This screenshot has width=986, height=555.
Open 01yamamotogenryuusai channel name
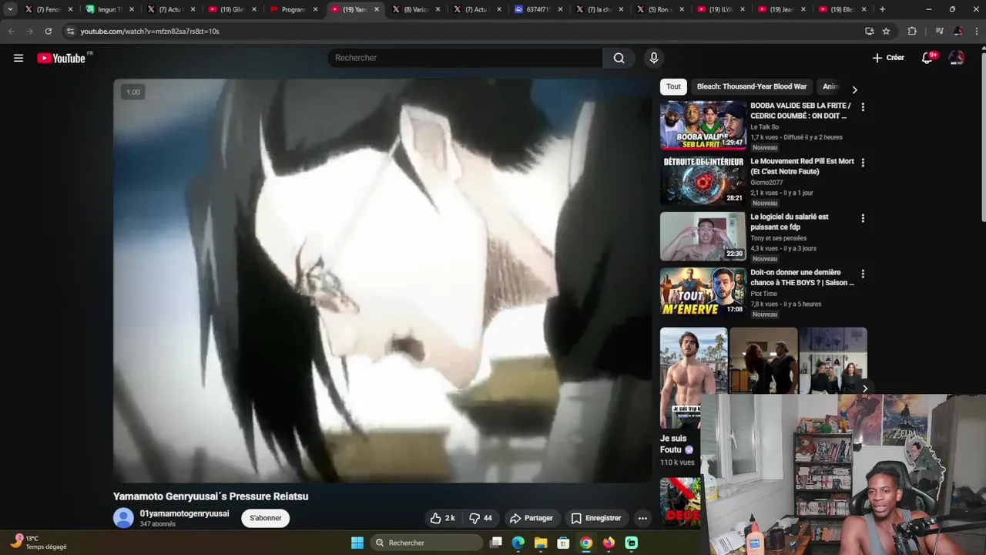coord(184,513)
